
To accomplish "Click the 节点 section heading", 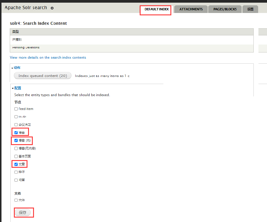I will pyautogui.click(x=18, y=102).
